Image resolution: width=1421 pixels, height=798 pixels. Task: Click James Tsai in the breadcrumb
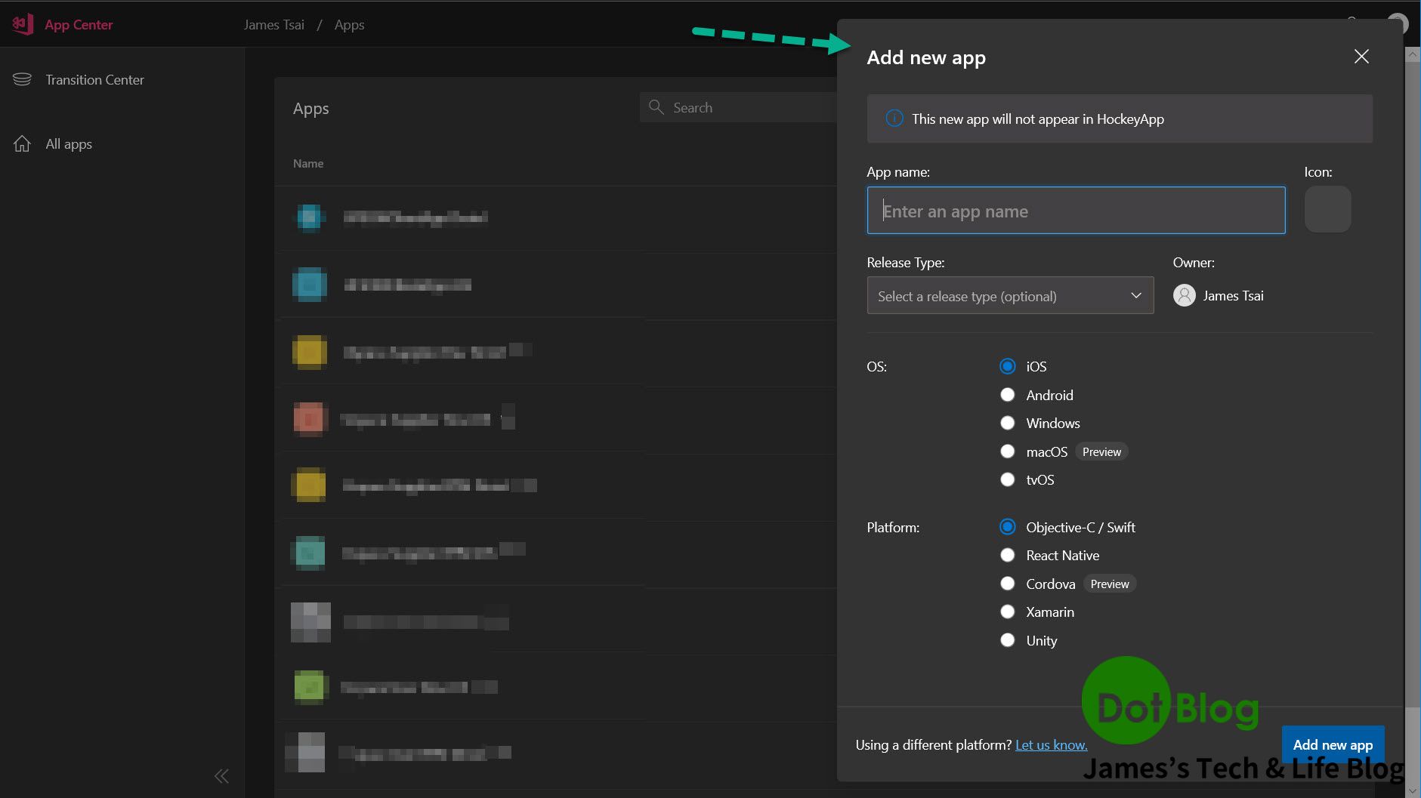[273, 25]
